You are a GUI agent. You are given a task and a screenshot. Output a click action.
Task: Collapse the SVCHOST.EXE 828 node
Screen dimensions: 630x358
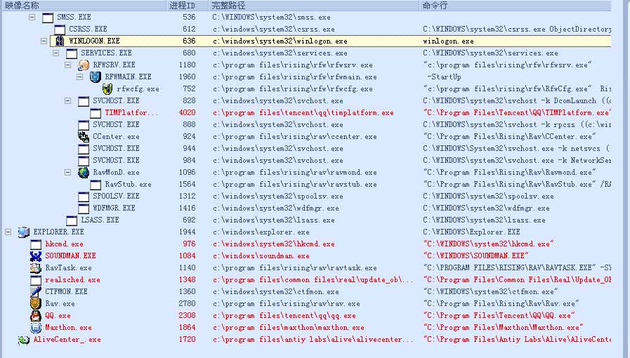pyautogui.click(x=68, y=101)
